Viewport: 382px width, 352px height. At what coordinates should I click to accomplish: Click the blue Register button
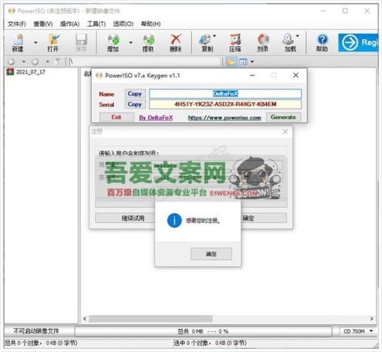tap(358, 42)
